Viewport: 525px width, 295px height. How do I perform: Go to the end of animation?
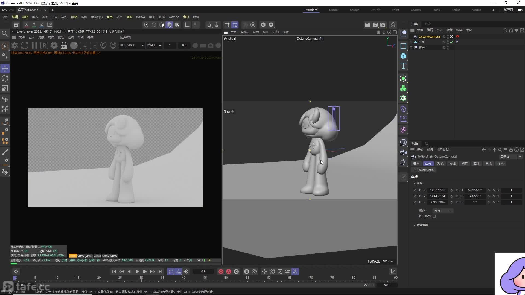[160, 272]
